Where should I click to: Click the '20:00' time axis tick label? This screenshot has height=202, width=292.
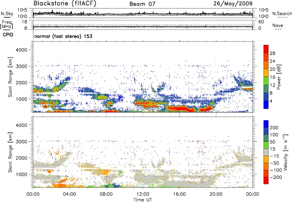(x=216, y=194)
